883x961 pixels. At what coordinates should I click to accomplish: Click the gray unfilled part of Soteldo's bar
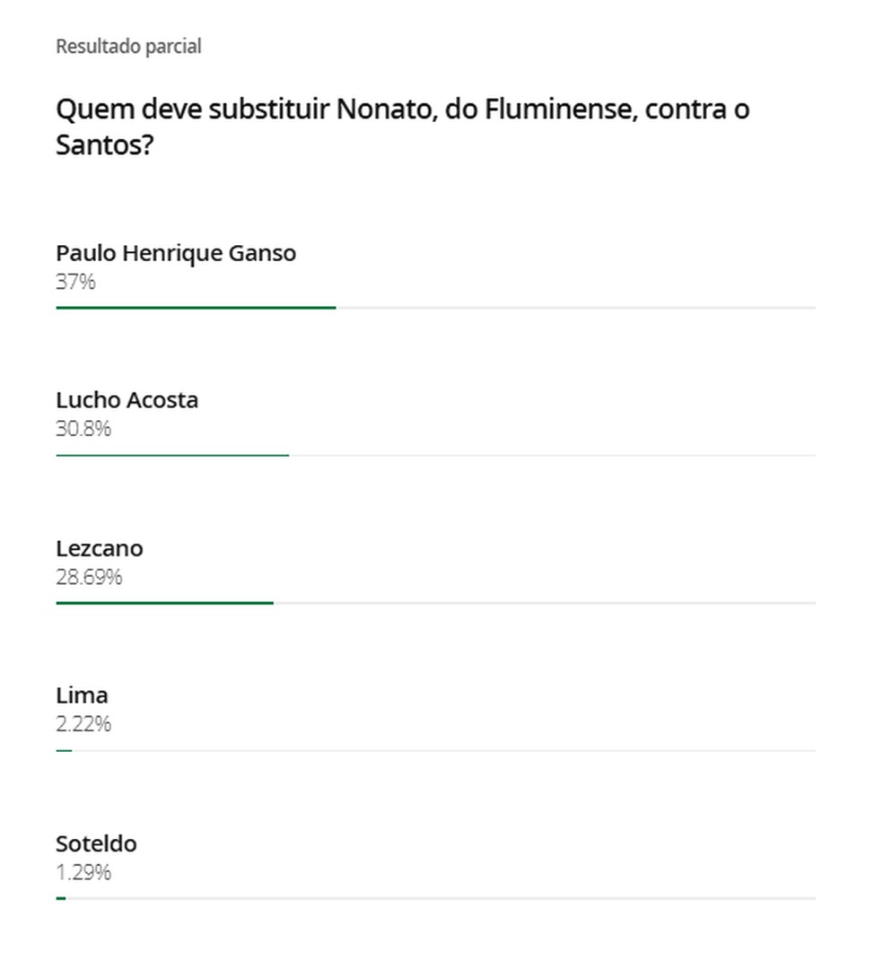coord(441,898)
